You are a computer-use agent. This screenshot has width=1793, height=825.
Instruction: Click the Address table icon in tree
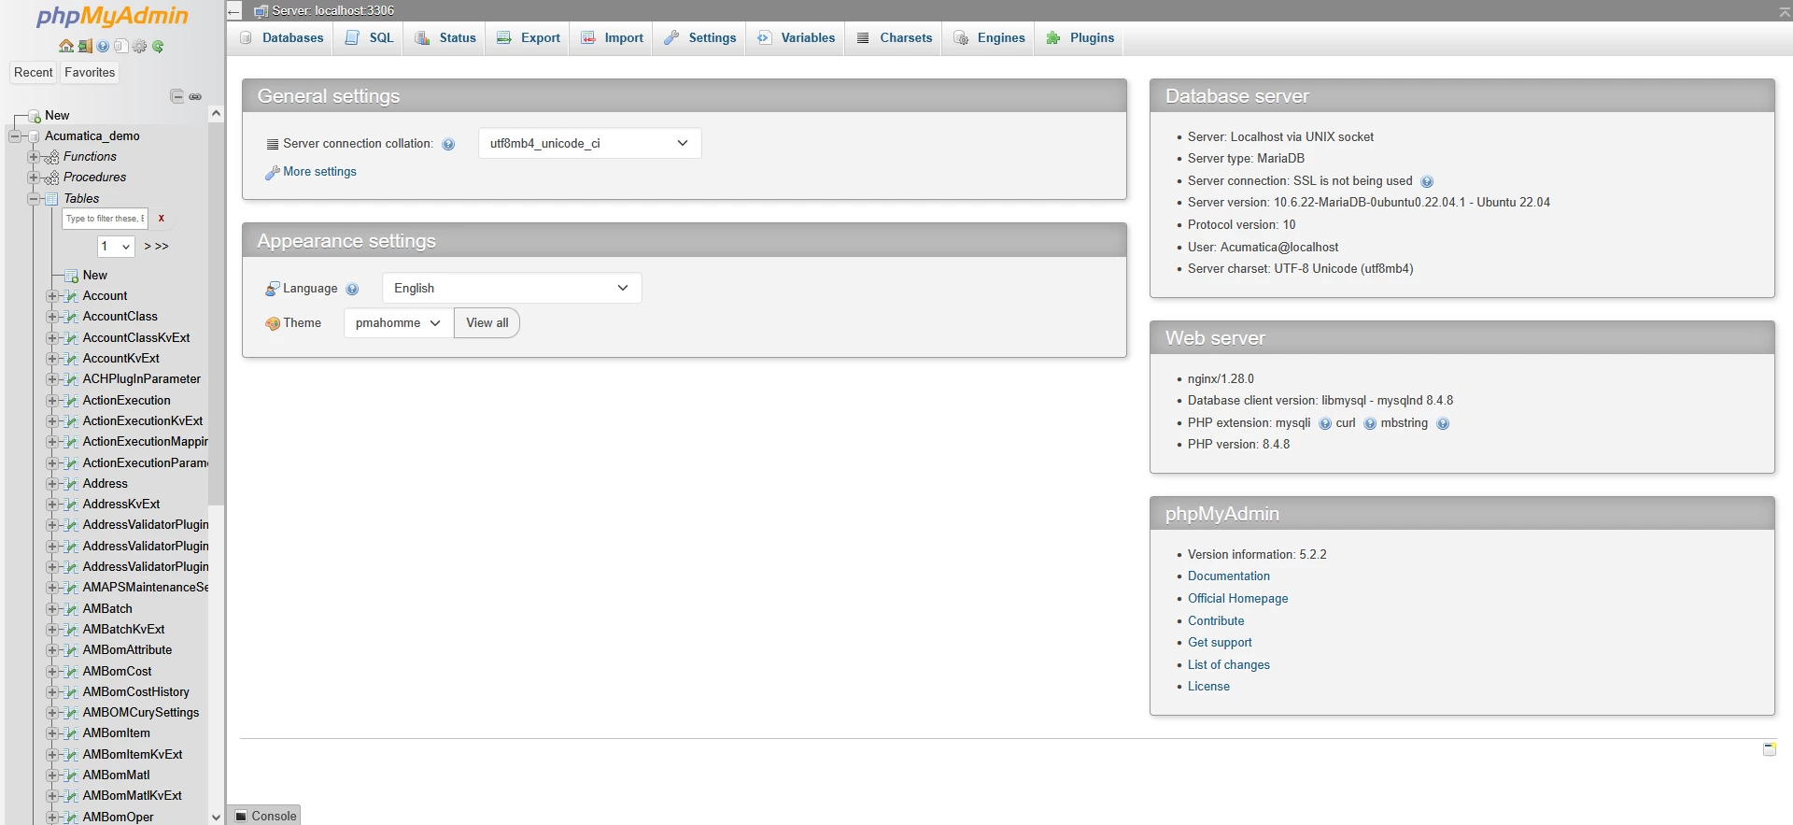(72, 484)
